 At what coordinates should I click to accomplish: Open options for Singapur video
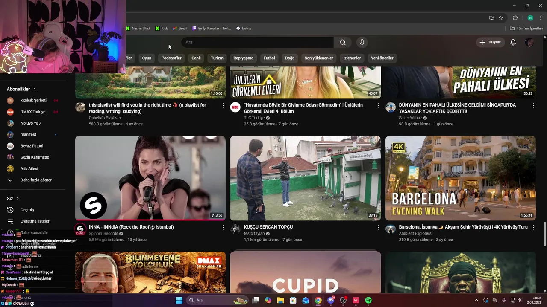(x=533, y=105)
